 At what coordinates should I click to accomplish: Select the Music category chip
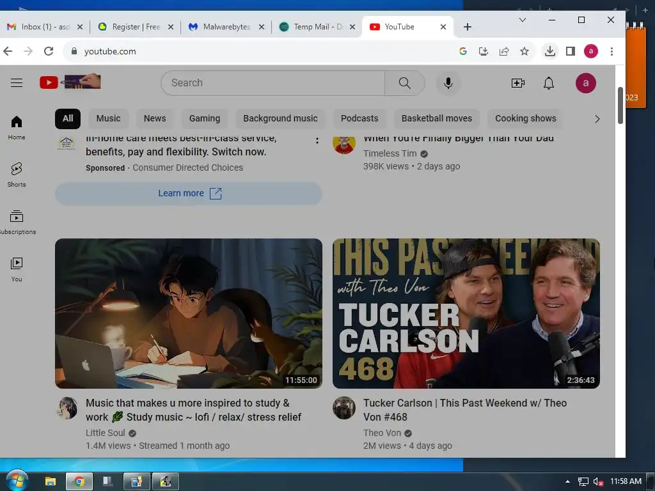click(x=108, y=118)
